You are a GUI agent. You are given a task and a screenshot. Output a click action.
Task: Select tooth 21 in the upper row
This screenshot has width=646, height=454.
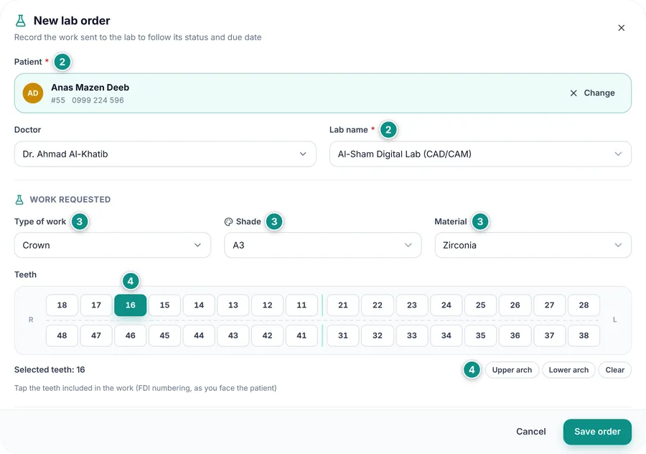point(343,305)
